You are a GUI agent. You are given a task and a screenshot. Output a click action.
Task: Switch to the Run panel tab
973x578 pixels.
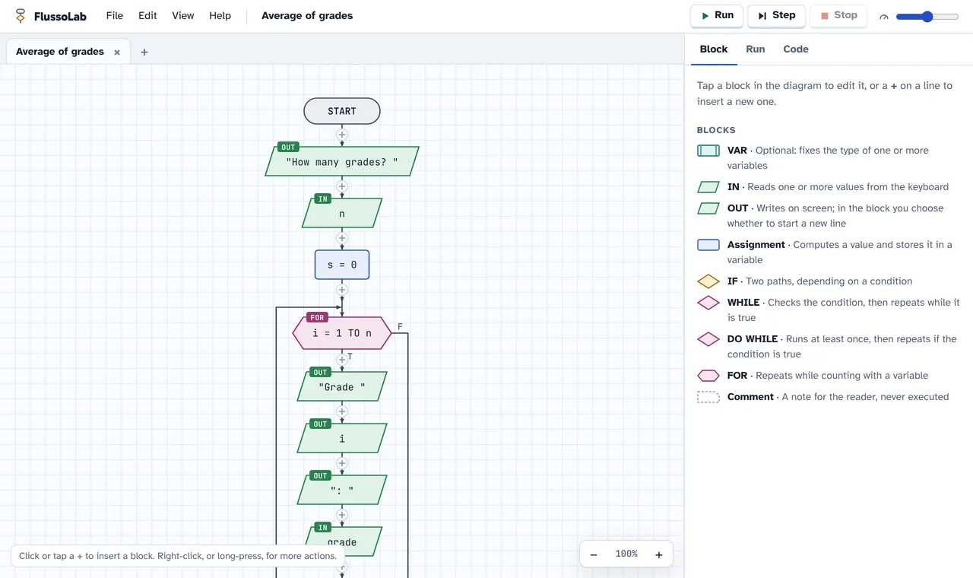(x=756, y=49)
